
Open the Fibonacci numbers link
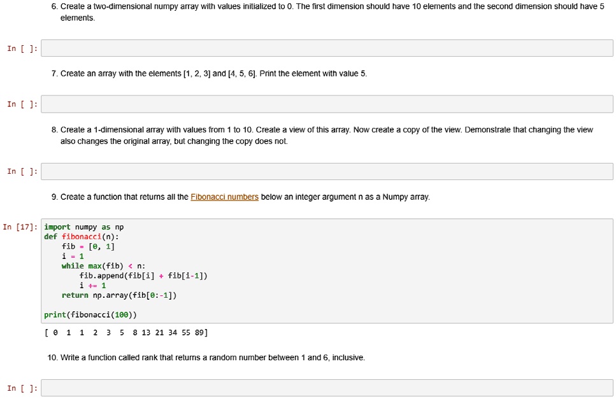click(x=224, y=197)
